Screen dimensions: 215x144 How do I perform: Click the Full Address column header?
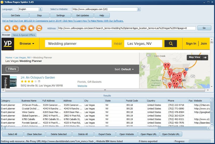coord(52,101)
